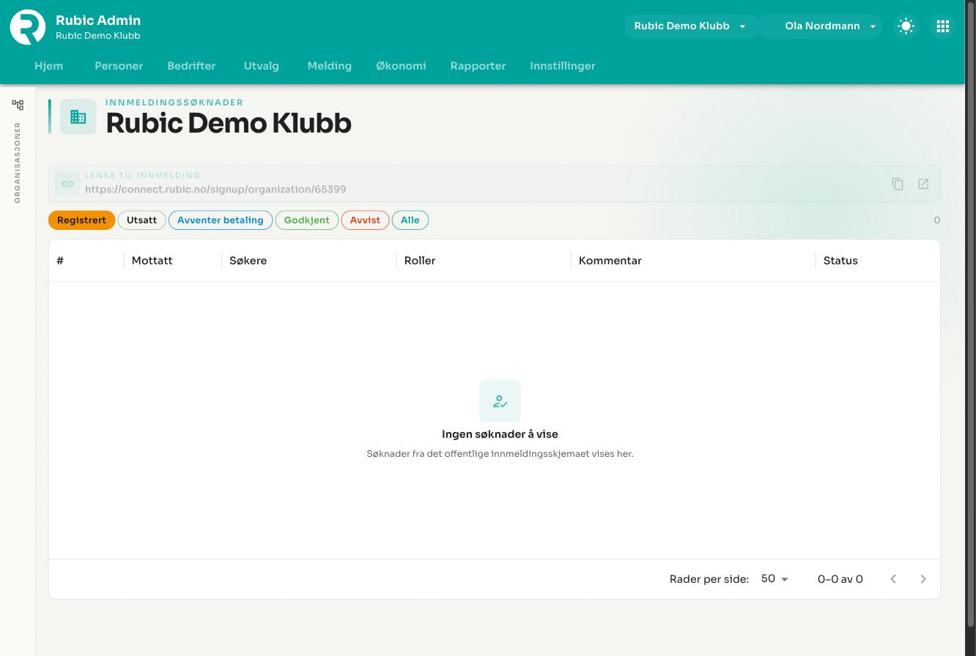
Task: Open the Rapporter menu
Action: (x=478, y=66)
